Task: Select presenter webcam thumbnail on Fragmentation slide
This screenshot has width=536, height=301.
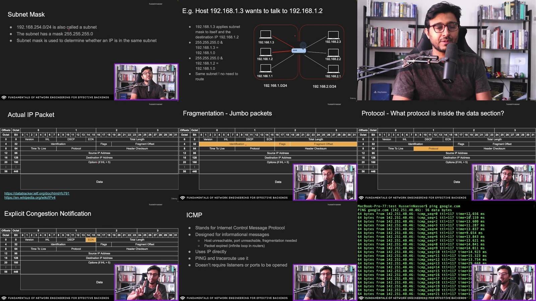Action: point(325,182)
